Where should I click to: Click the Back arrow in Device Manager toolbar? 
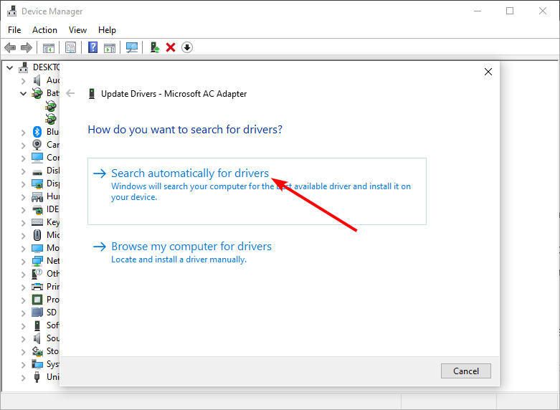pos(10,47)
